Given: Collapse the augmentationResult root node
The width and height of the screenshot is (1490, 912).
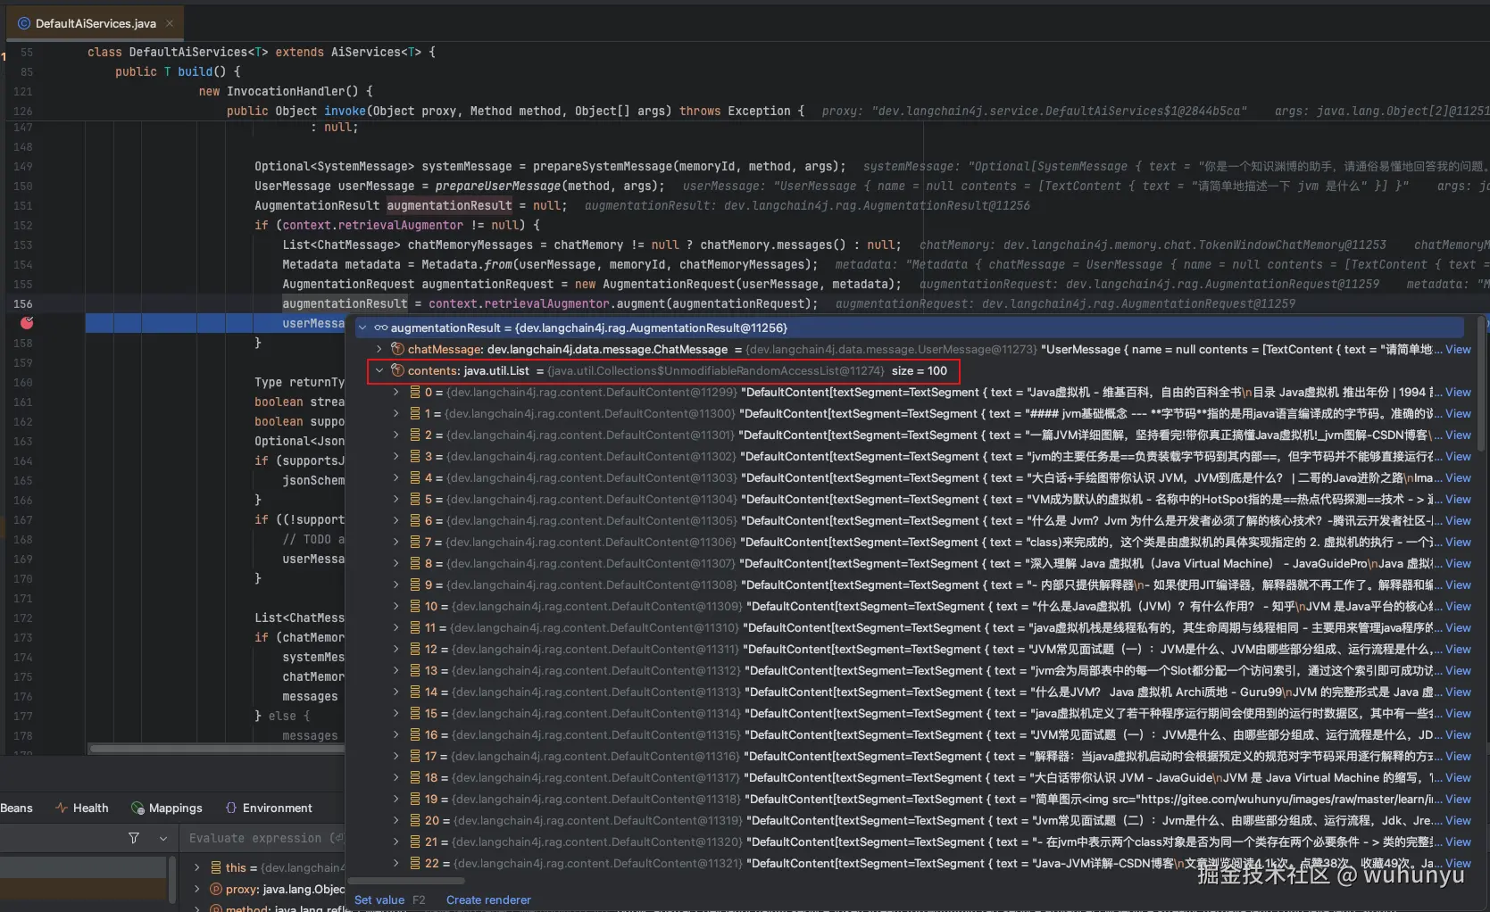Looking at the screenshot, I should 362,327.
